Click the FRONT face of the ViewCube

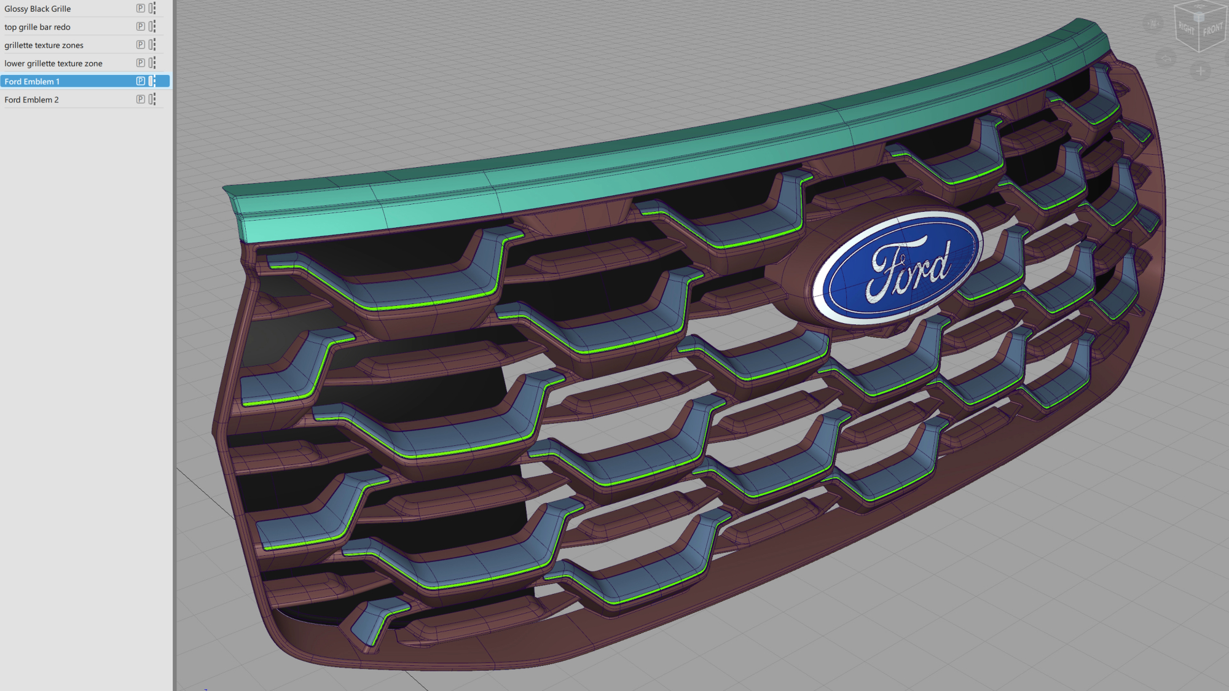pos(1212,29)
